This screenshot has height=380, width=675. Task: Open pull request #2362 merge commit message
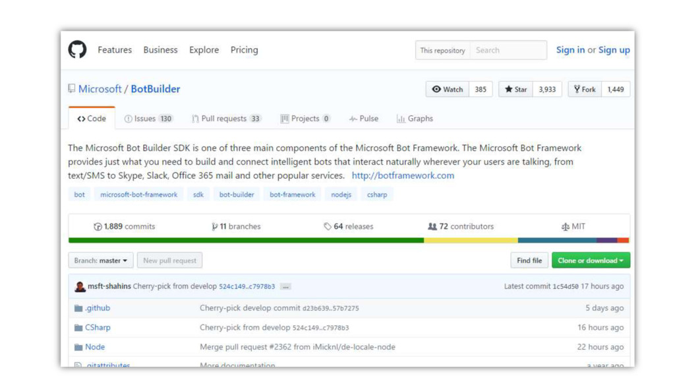[x=297, y=347]
